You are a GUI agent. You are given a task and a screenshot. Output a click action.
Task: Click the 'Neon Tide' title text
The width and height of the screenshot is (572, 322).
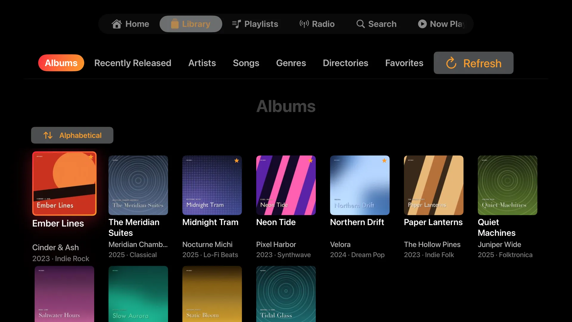pyautogui.click(x=276, y=222)
